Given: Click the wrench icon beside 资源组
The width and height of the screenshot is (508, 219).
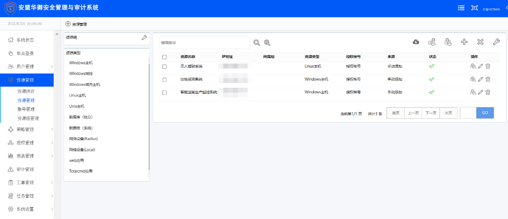Looking at the screenshot, I should pos(144,37).
